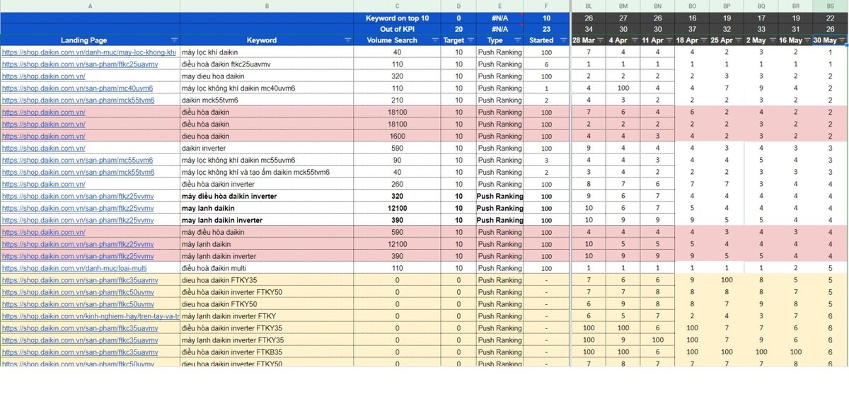Screen dimensions: 849x394
Task: Select column D header
Action: 458,6
